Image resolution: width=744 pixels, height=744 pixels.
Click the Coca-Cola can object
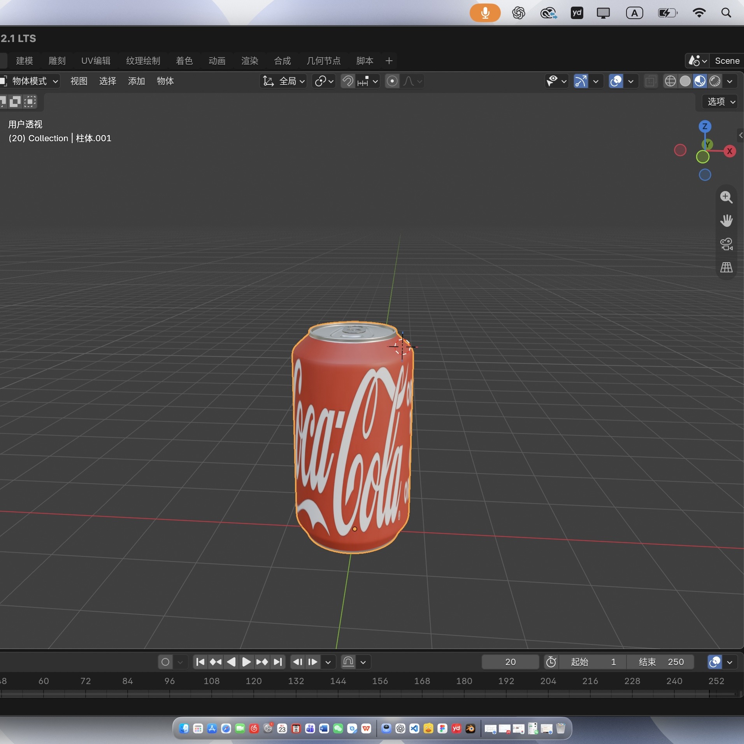[353, 437]
